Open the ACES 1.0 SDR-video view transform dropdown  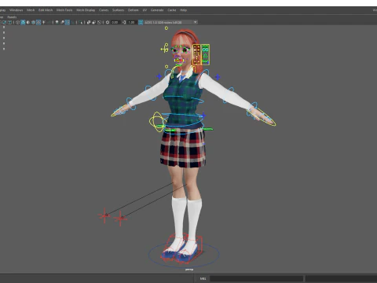170,22
